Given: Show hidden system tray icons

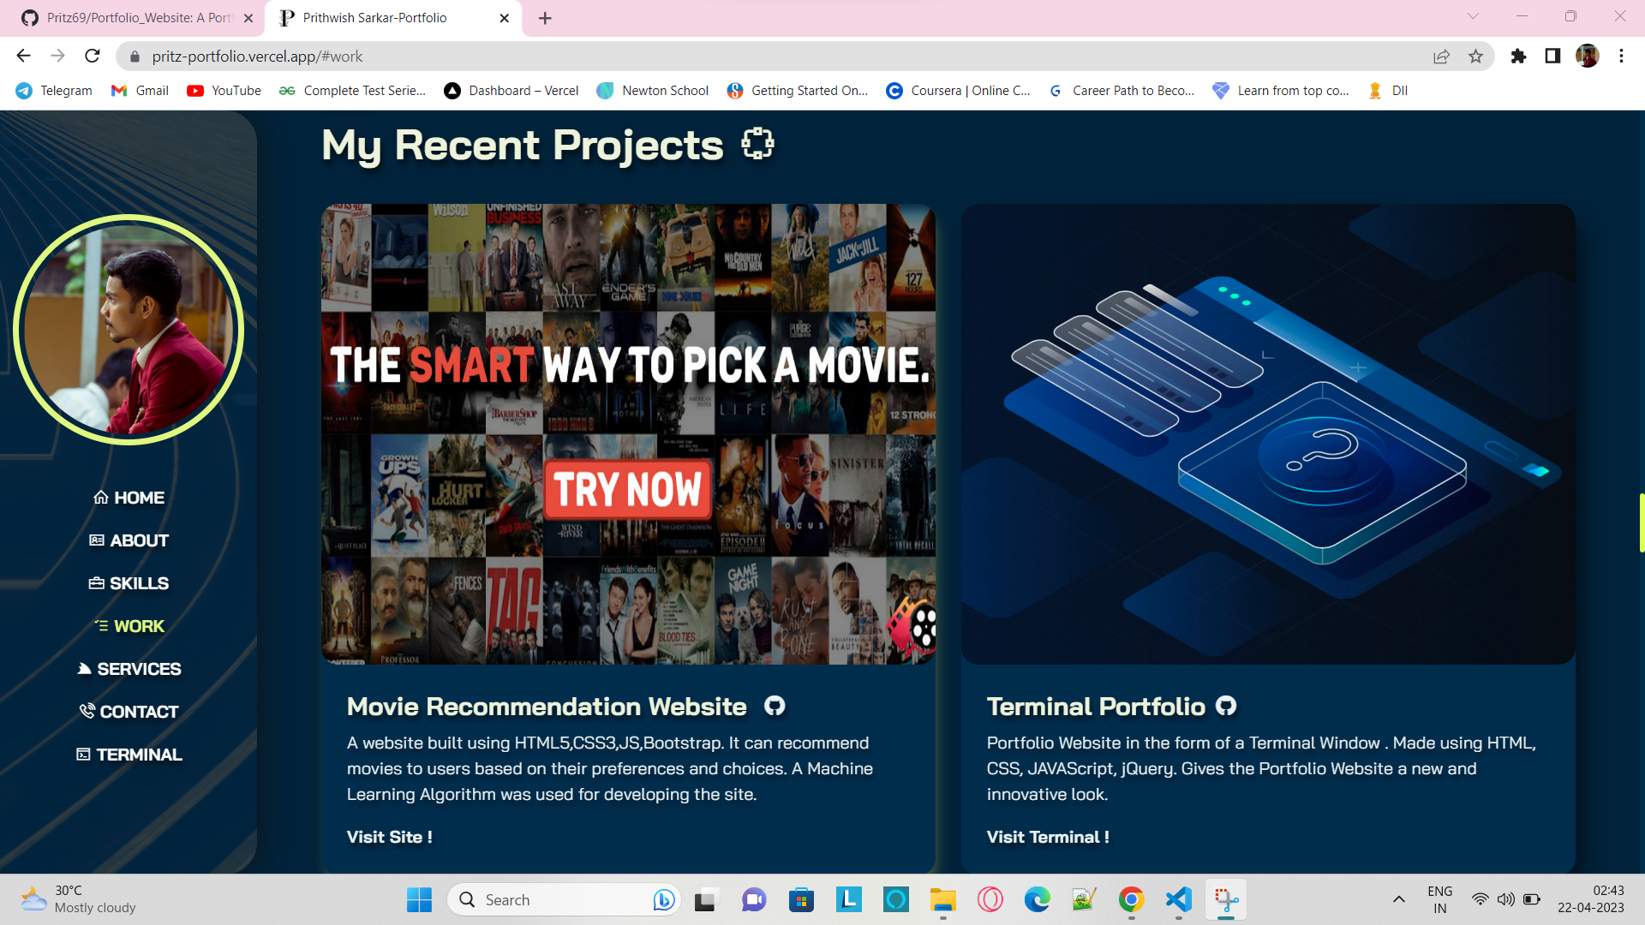Looking at the screenshot, I should (x=1398, y=899).
